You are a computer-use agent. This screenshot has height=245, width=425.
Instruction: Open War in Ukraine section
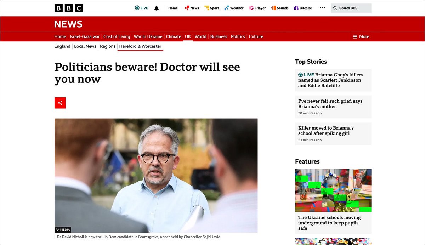click(x=148, y=36)
